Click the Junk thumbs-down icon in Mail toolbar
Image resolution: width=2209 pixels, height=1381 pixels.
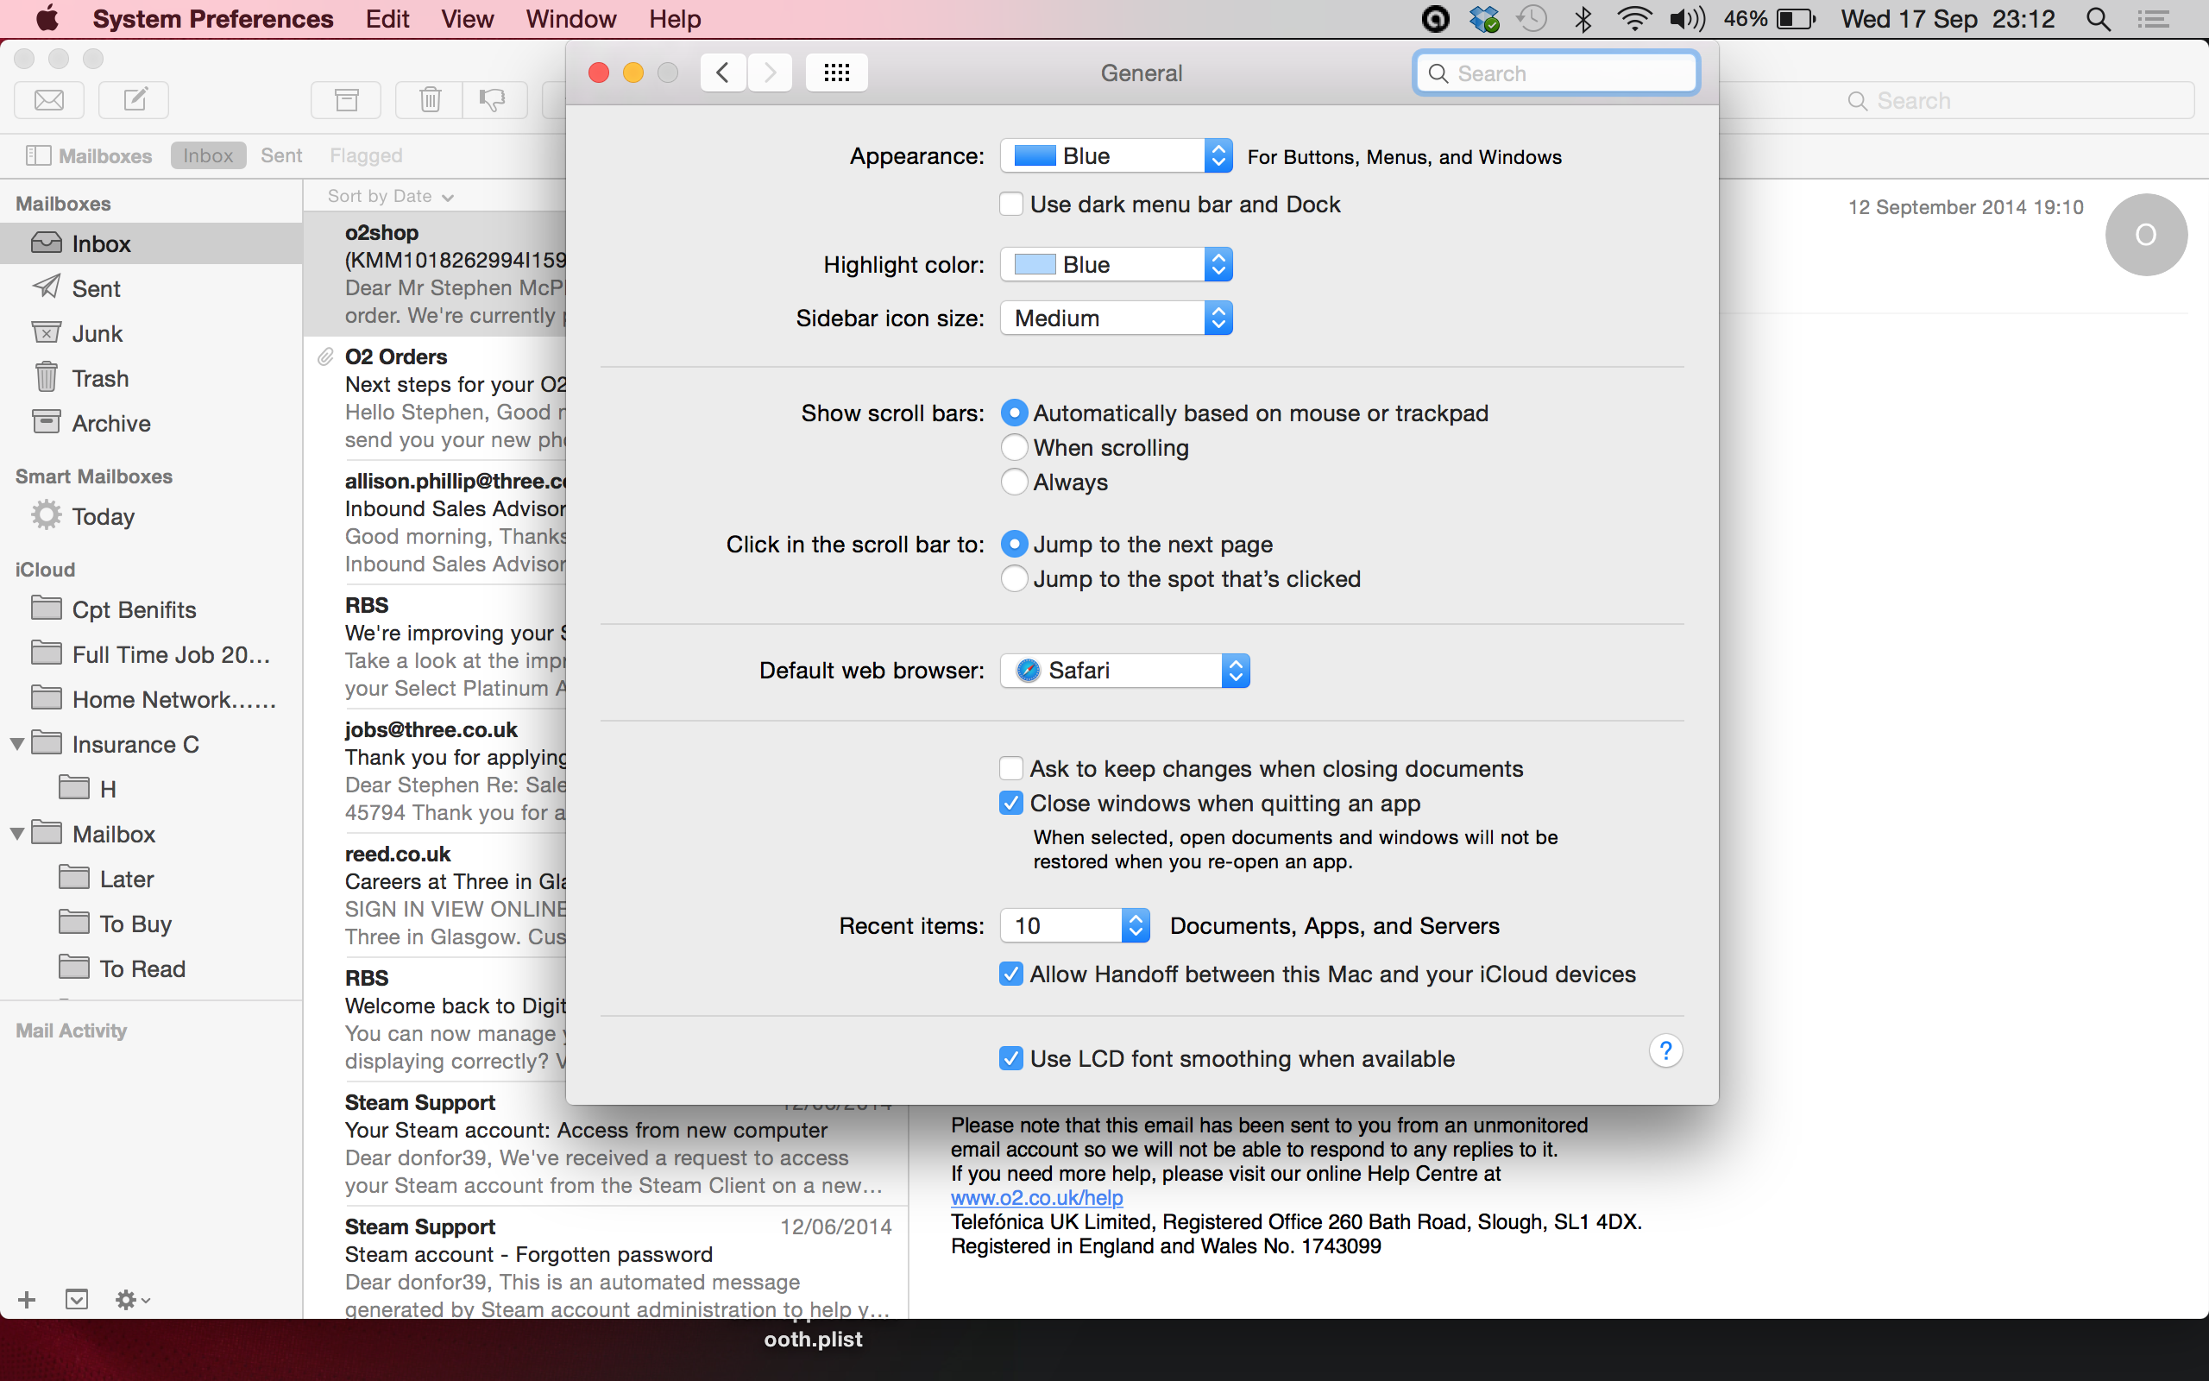(x=494, y=99)
